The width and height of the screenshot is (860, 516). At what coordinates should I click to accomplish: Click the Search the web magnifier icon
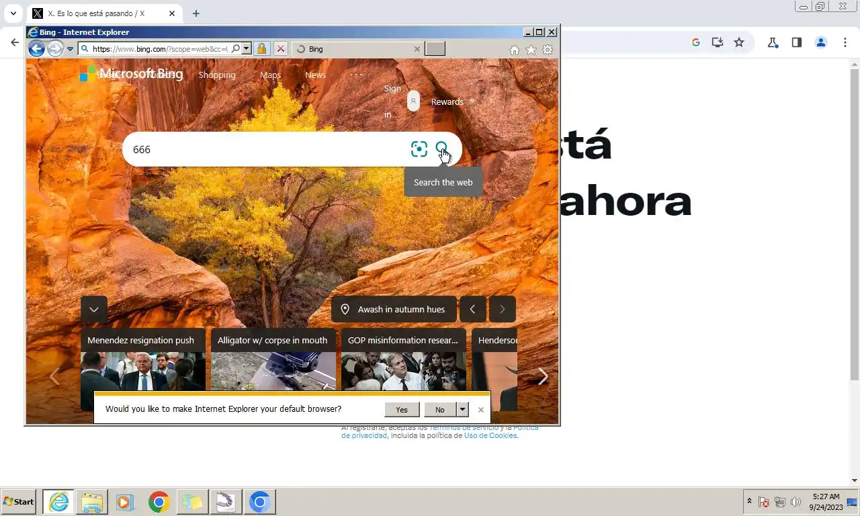click(x=441, y=148)
